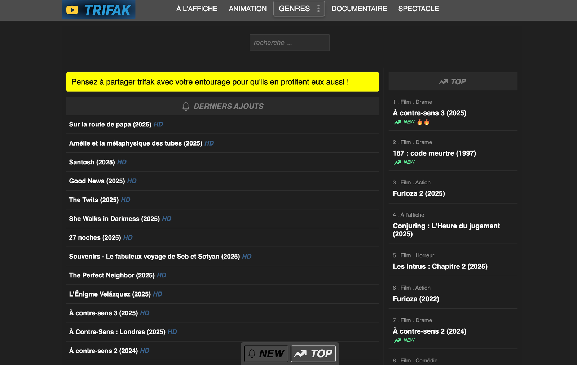The height and width of the screenshot is (365, 577).
Task: Select the SPECTACLE menu item
Action: point(418,9)
